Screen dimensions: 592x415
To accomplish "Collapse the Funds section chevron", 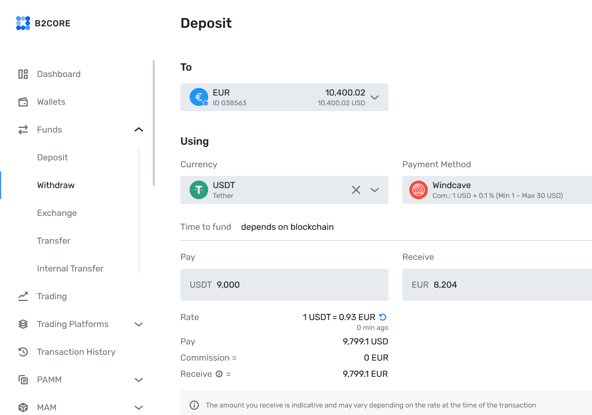I will click(139, 130).
